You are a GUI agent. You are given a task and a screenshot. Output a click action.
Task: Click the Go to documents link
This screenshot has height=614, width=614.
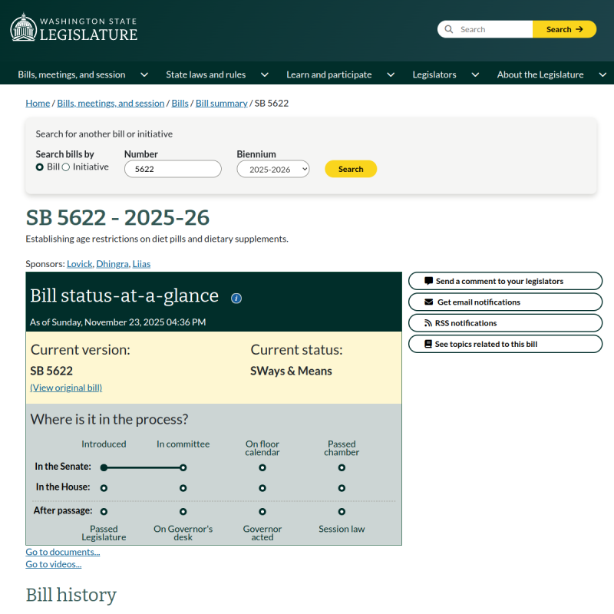click(62, 552)
